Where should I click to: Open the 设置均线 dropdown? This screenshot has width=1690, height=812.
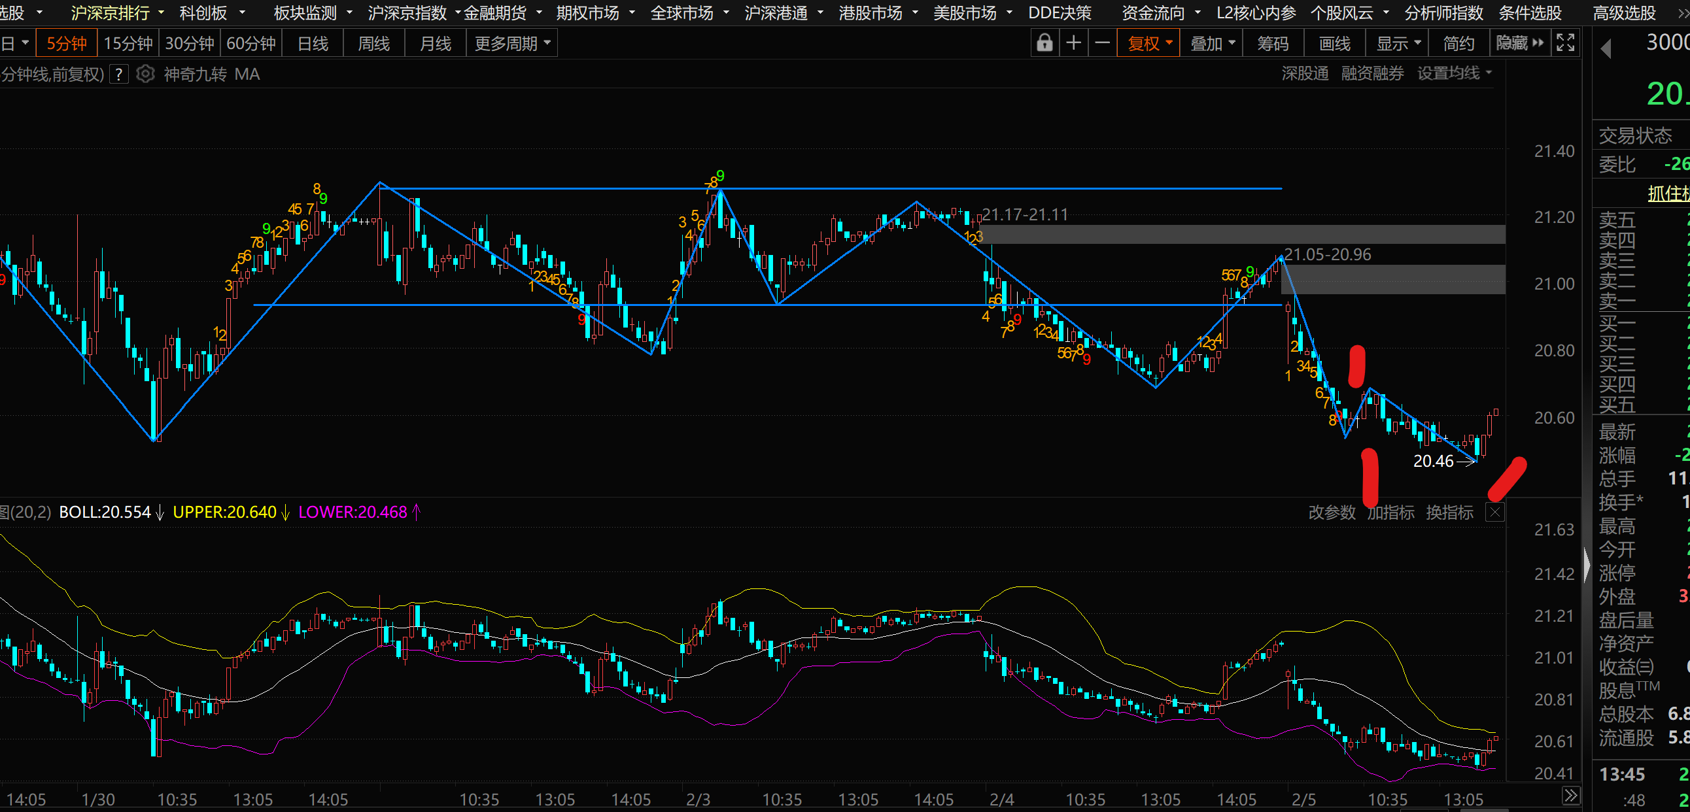click(x=1454, y=73)
